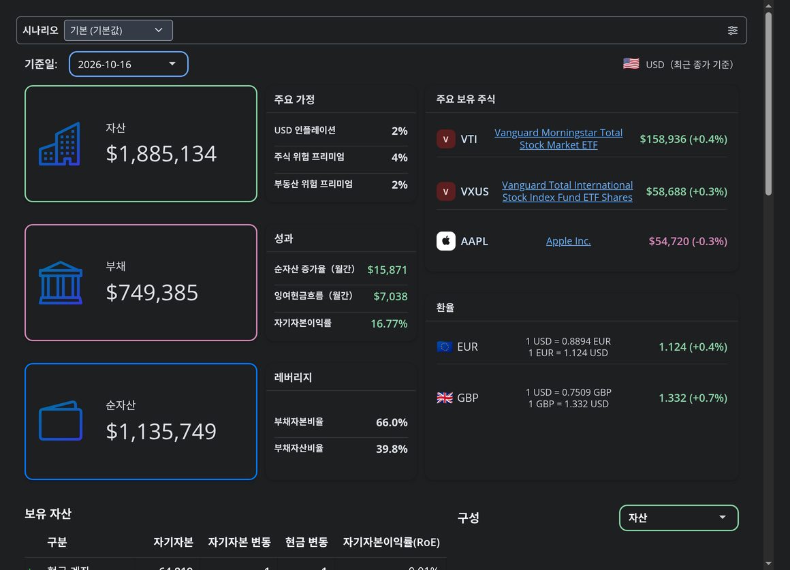Click the GBP rate 1.332 (+0.7%)
The width and height of the screenshot is (790, 570).
(x=693, y=398)
